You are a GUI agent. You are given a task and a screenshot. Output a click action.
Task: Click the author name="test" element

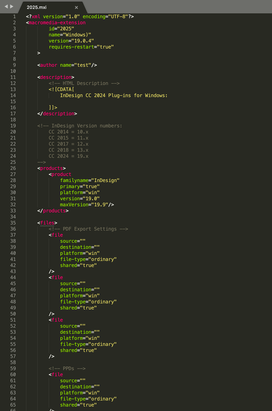67,65
